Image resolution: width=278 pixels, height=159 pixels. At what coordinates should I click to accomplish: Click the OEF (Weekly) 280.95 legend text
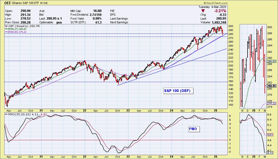click(x=23, y=26)
